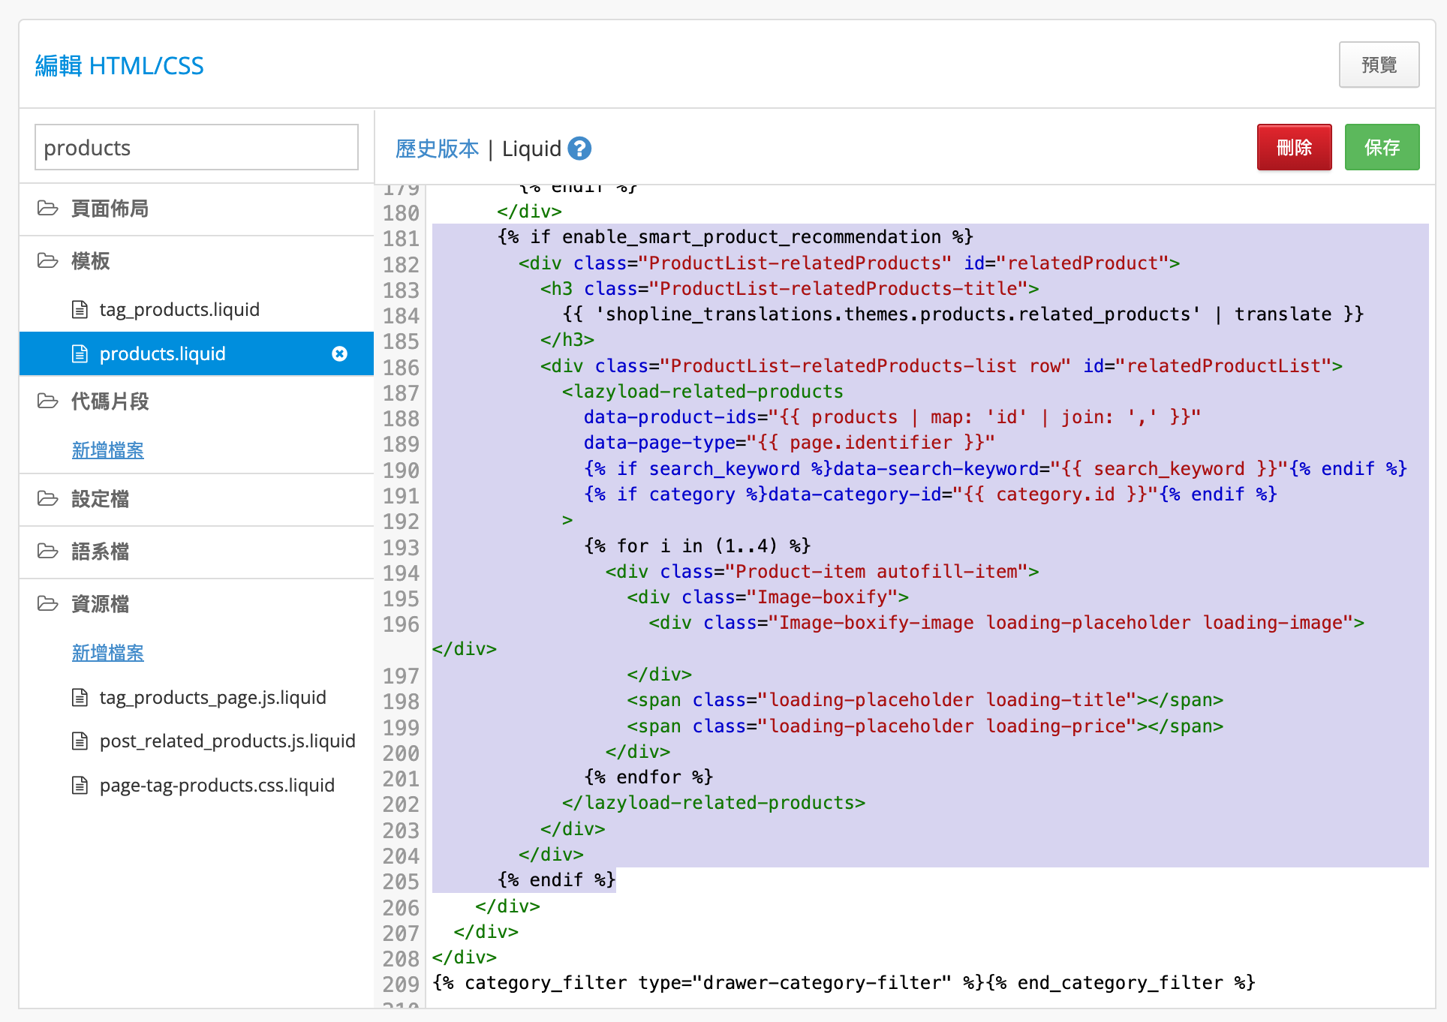Click the folder icon beside 資源檔

pyautogui.click(x=48, y=603)
